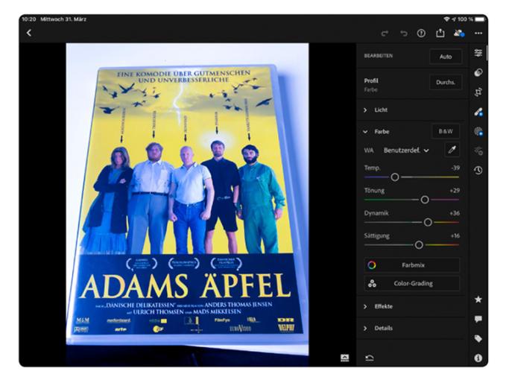This screenshot has width=506, height=380.
Task: Open the three-dot more options menu
Action: pyautogui.click(x=478, y=33)
